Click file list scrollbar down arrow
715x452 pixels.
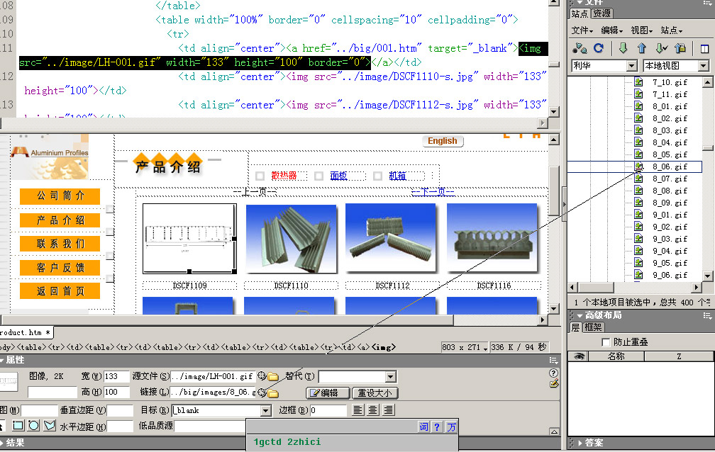click(707, 276)
